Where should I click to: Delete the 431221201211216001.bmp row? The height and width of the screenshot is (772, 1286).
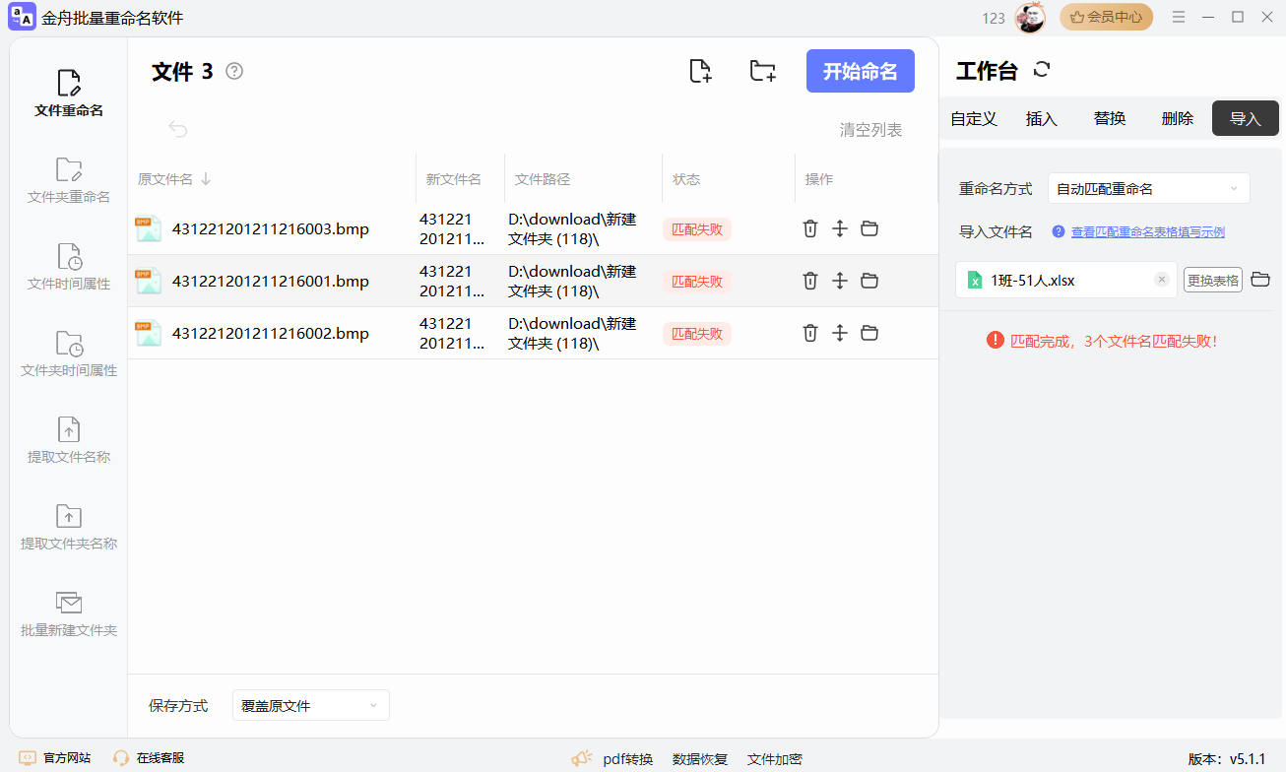[810, 281]
